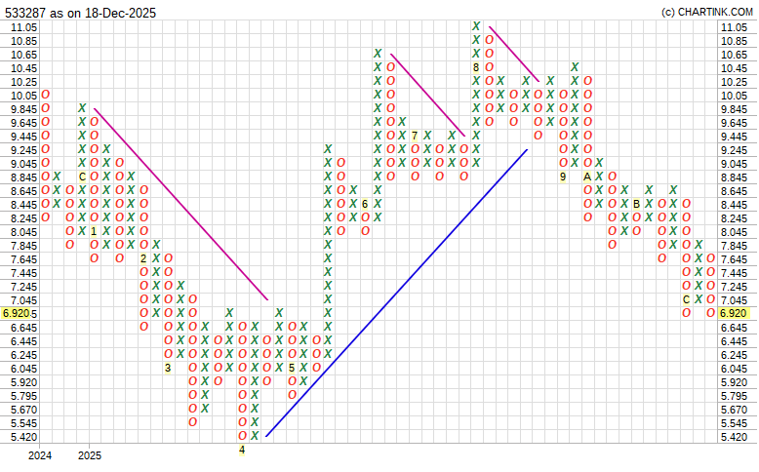This screenshot has height=472, width=759.
Task: Select the month marker 7 in the chart
Action: pyautogui.click(x=415, y=136)
